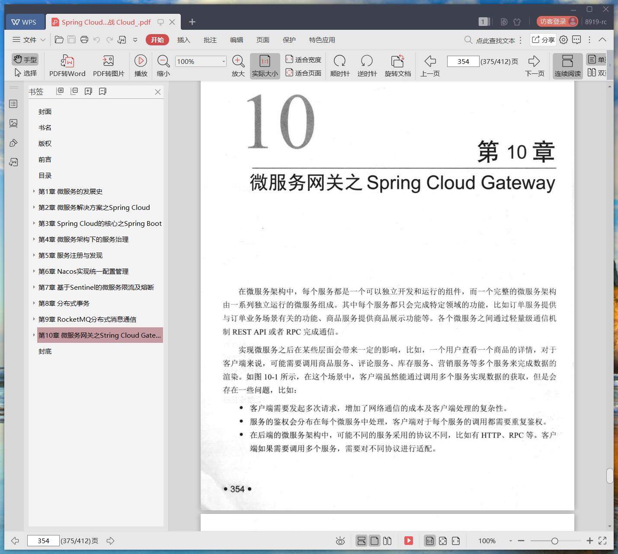Enter fullscreen with bottom-right expand icon
The width and height of the screenshot is (618, 554).
pyautogui.click(x=602, y=541)
